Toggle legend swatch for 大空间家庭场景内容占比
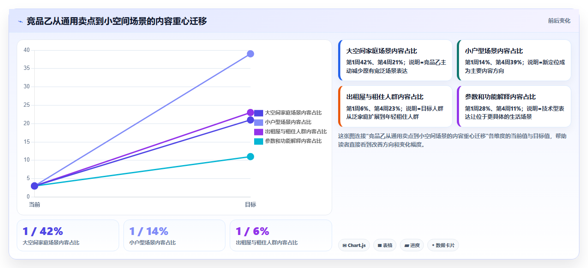Screen dimensions: 588x268 (258, 113)
